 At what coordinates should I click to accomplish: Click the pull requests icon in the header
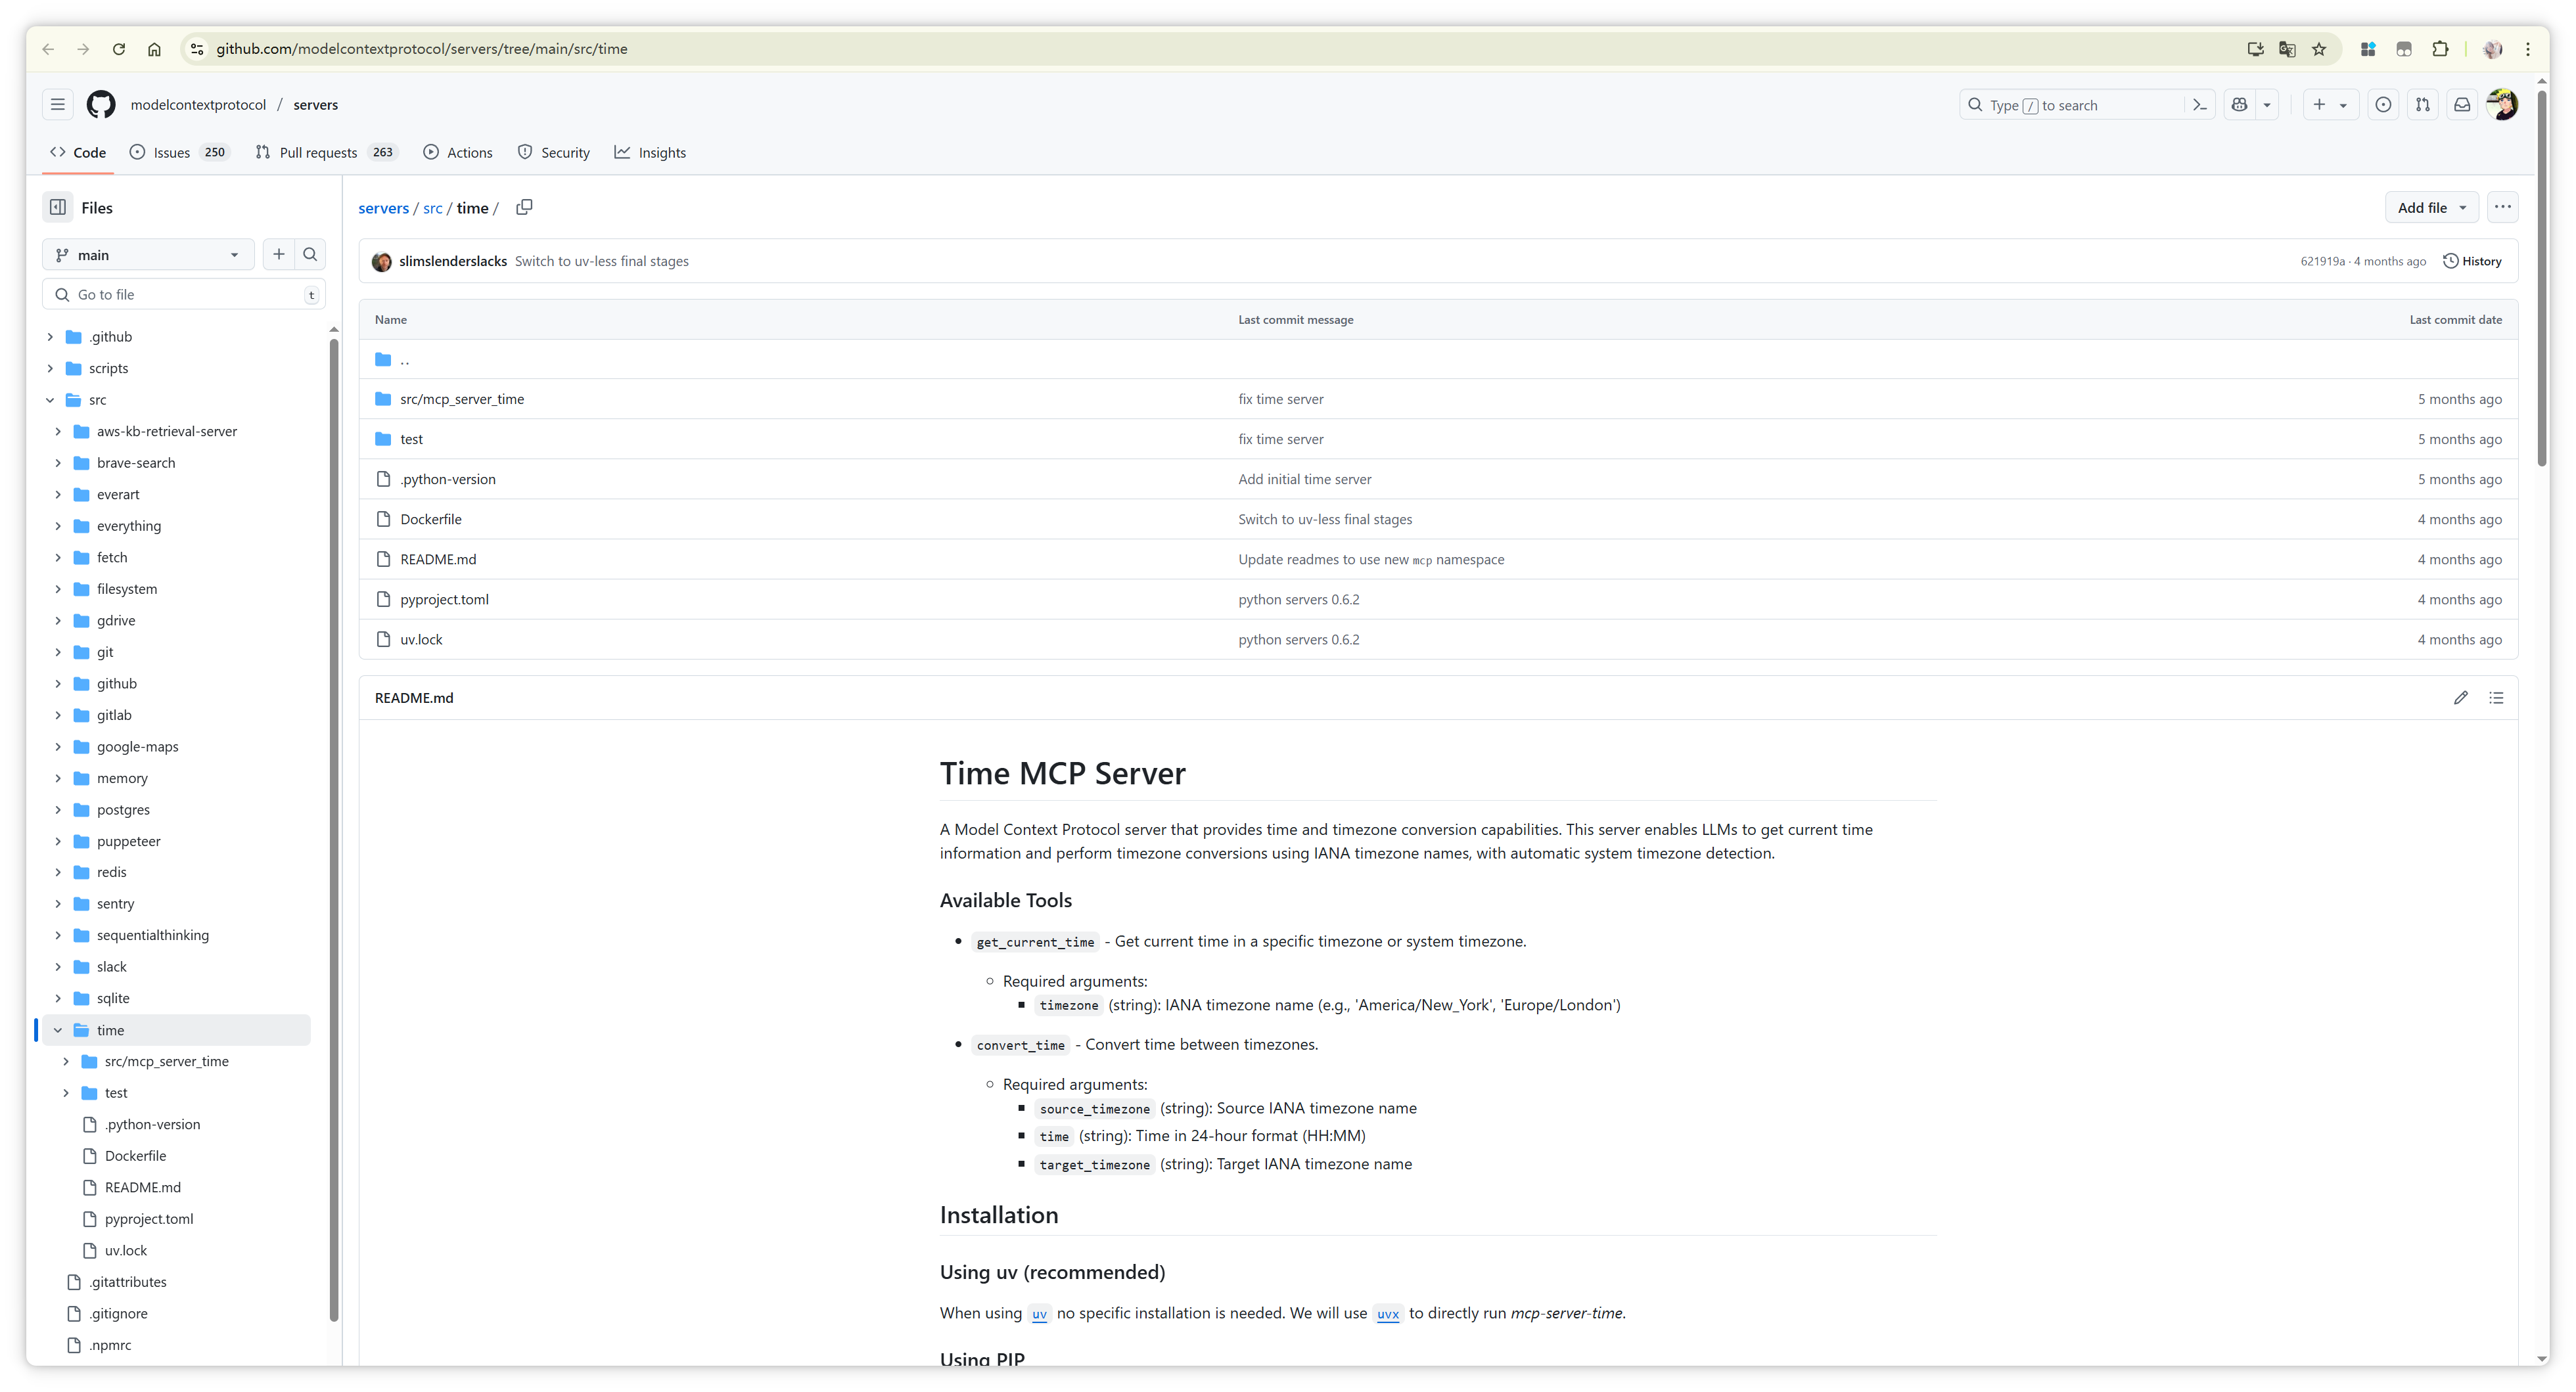[2422, 105]
